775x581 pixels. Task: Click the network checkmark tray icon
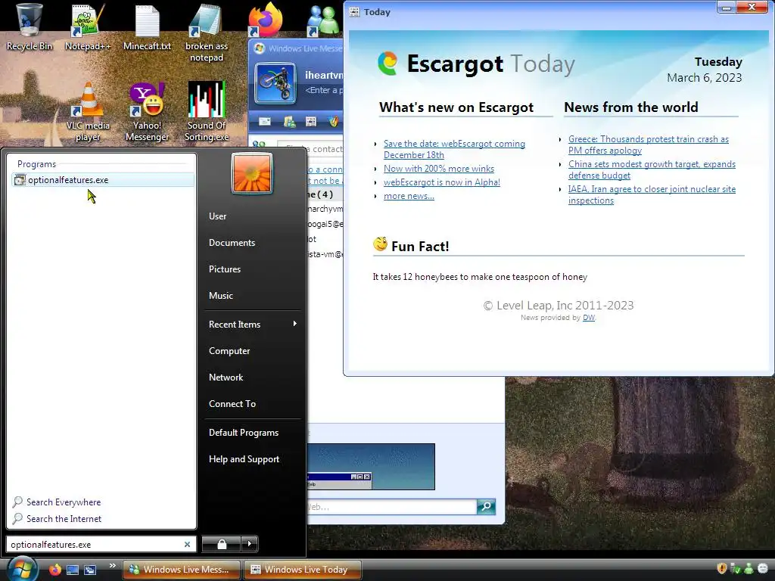(735, 569)
